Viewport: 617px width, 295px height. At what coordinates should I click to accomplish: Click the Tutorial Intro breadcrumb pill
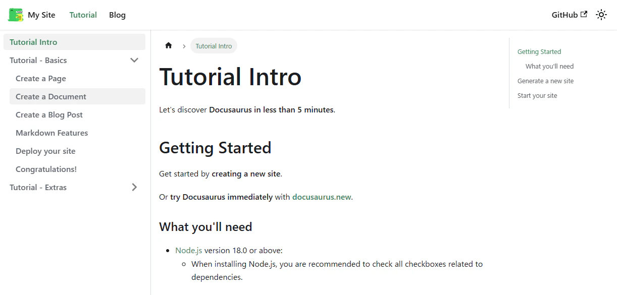[214, 46]
